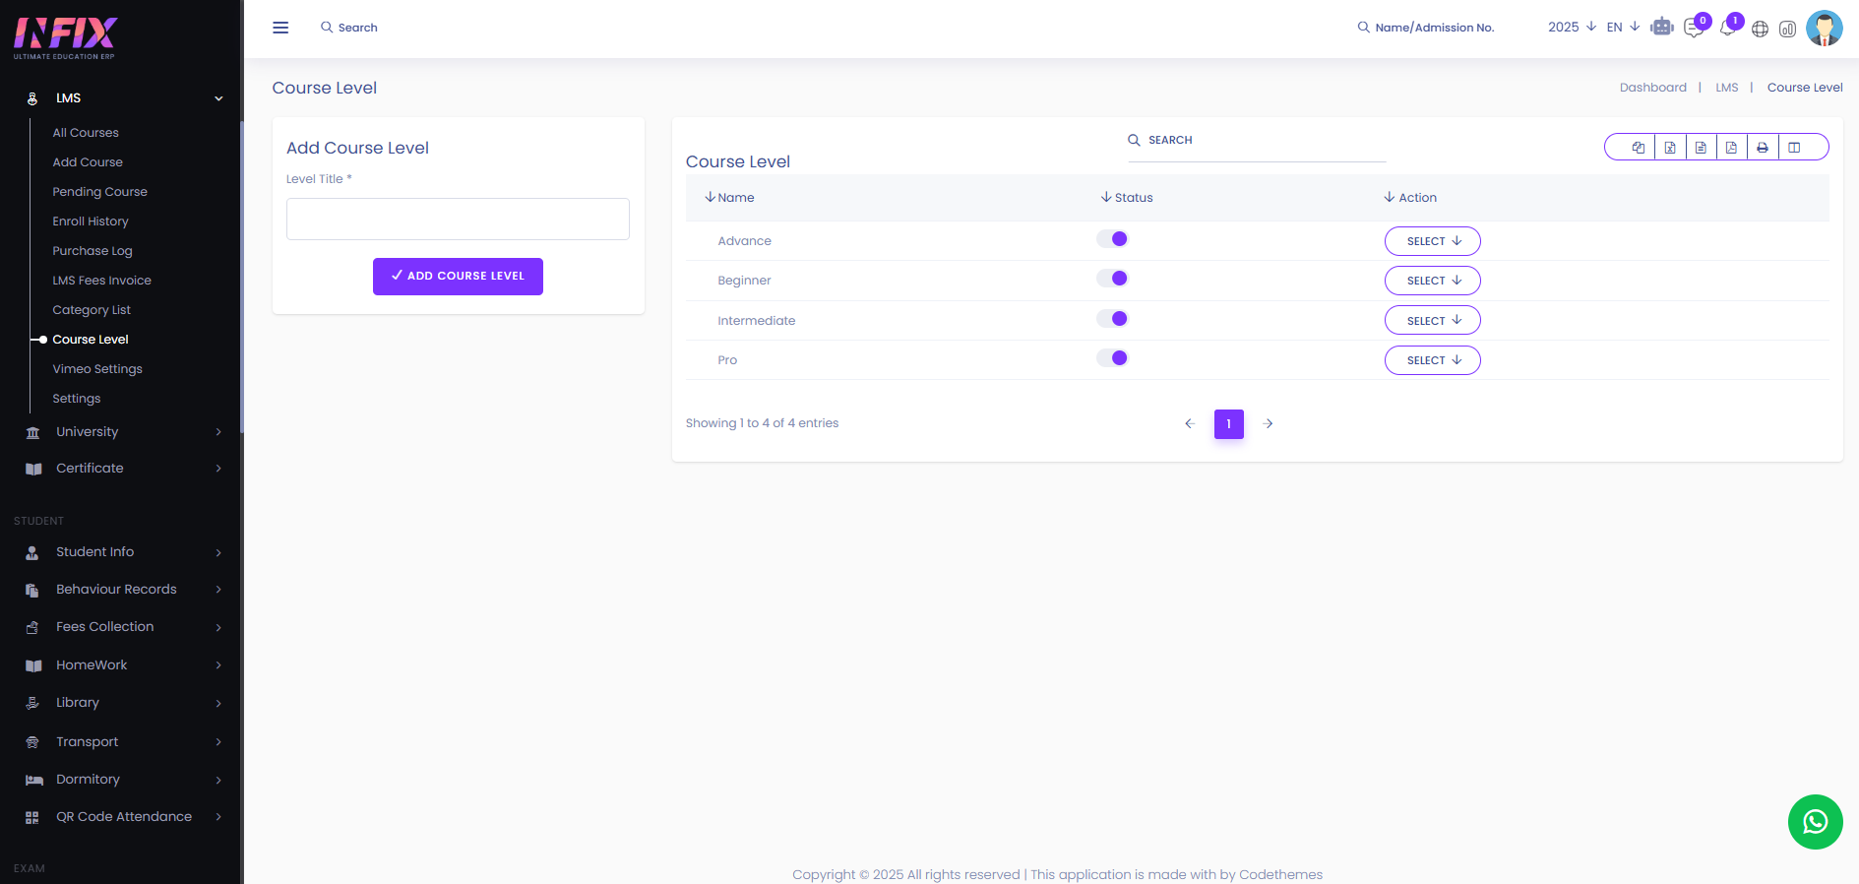Viewport: 1859px width, 884px height.
Task: Open the SELECT dropdown for Advance
Action: tap(1433, 241)
